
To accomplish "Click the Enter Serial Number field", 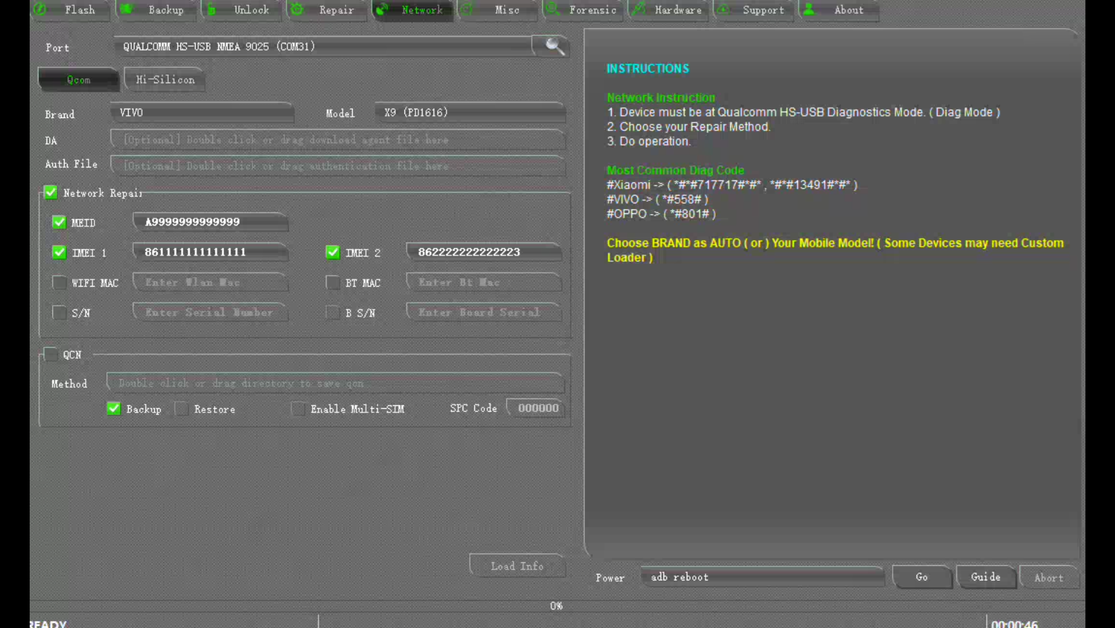I will tap(210, 312).
